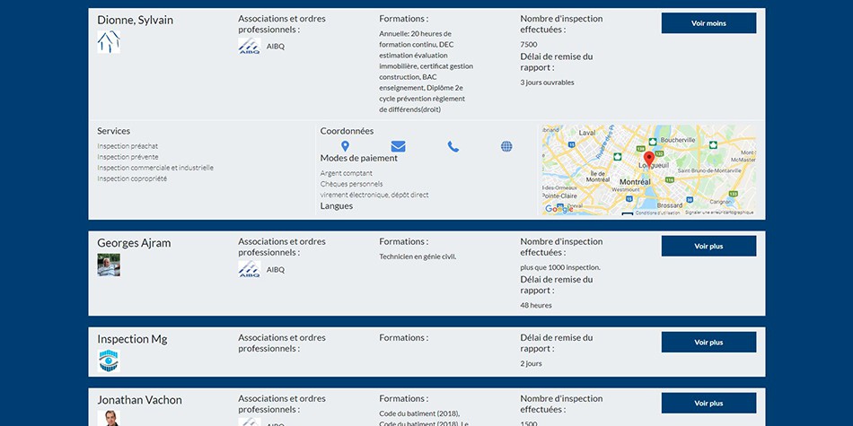Collapse Dionne, Sylvain card with Voir moins
The width and height of the screenshot is (853, 426).
[x=708, y=23]
